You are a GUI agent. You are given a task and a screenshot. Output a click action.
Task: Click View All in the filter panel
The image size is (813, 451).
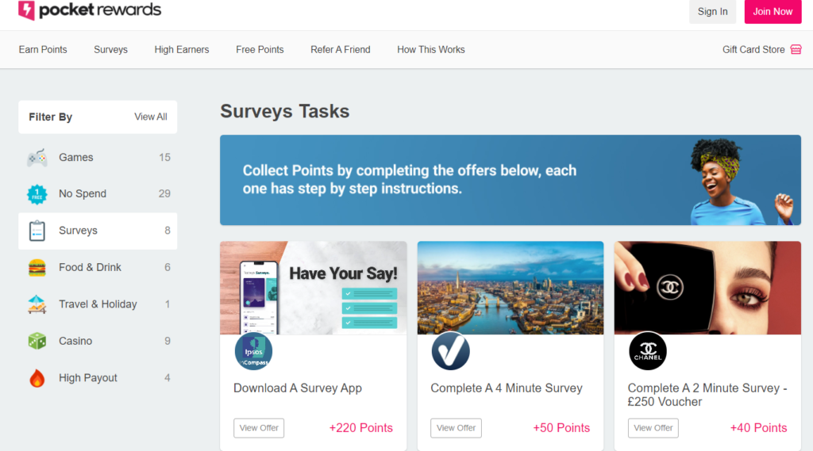click(x=151, y=117)
